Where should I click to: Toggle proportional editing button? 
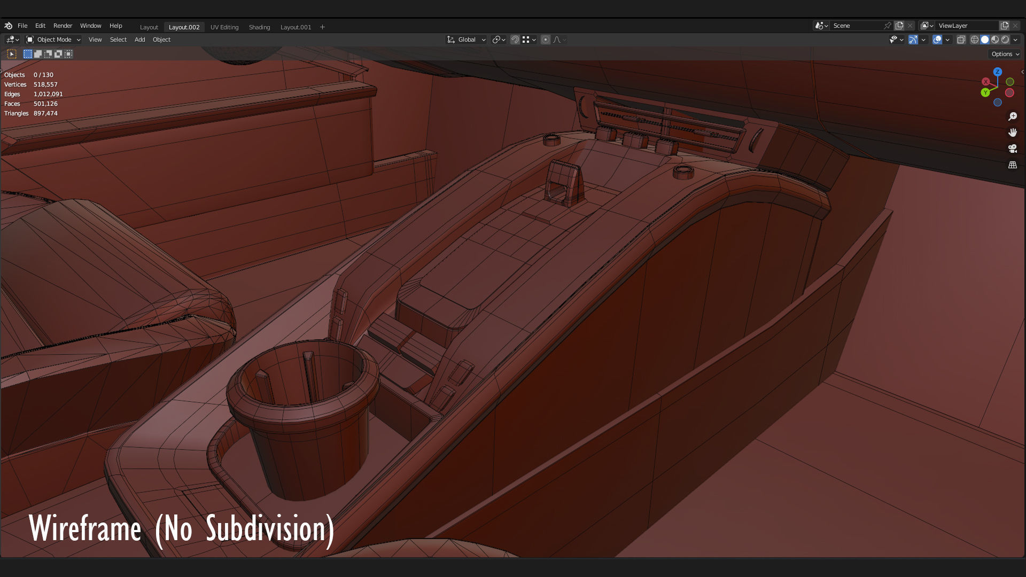[545, 40]
